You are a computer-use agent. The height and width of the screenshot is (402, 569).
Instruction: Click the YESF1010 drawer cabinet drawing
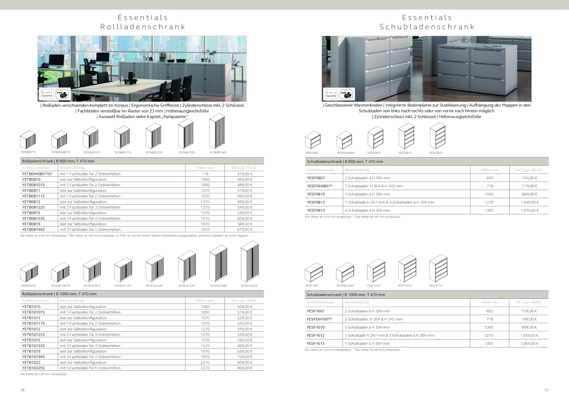[x=376, y=270]
